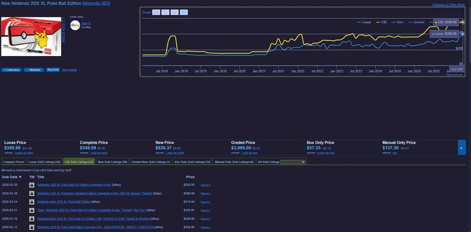This screenshot has width=471, height=232.
Task: Report the $570.00 sale
Action: click(205, 202)
